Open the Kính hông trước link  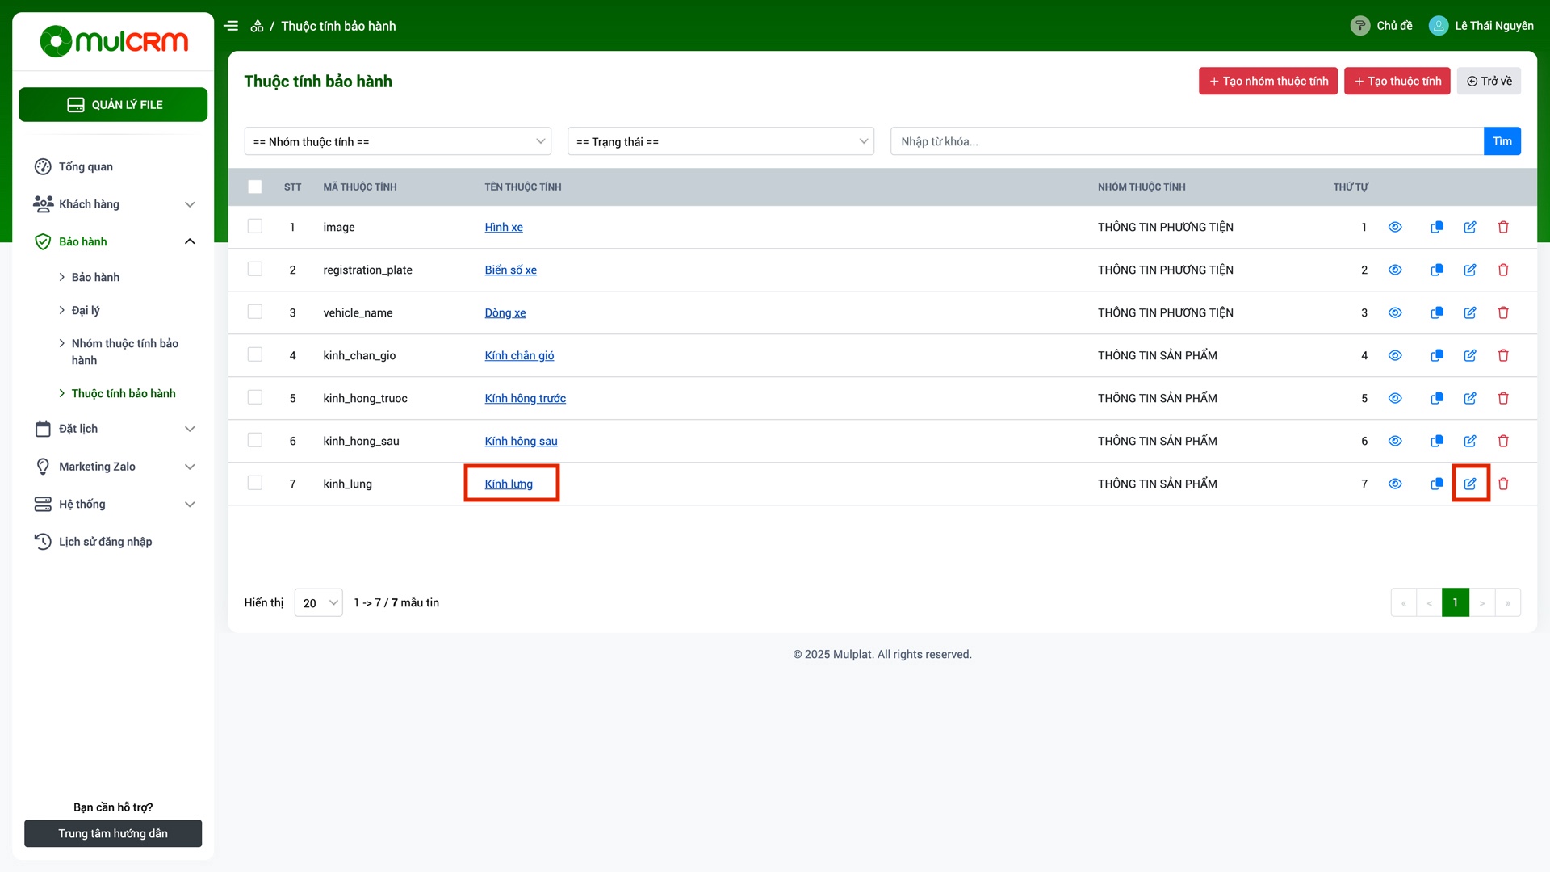pos(525,399)
